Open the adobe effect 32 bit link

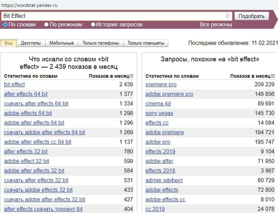[x=27, y=161]
